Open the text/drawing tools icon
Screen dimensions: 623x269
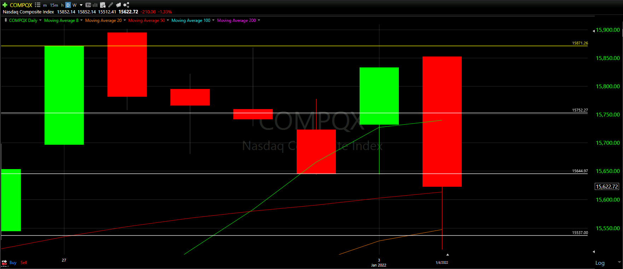tap(88, 5)
